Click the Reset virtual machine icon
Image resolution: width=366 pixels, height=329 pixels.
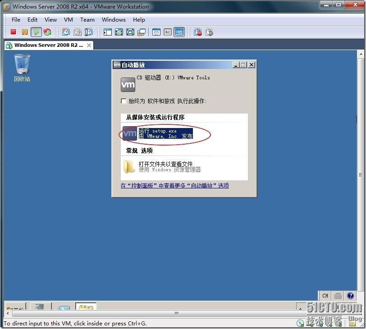click(x=47, y=32)
